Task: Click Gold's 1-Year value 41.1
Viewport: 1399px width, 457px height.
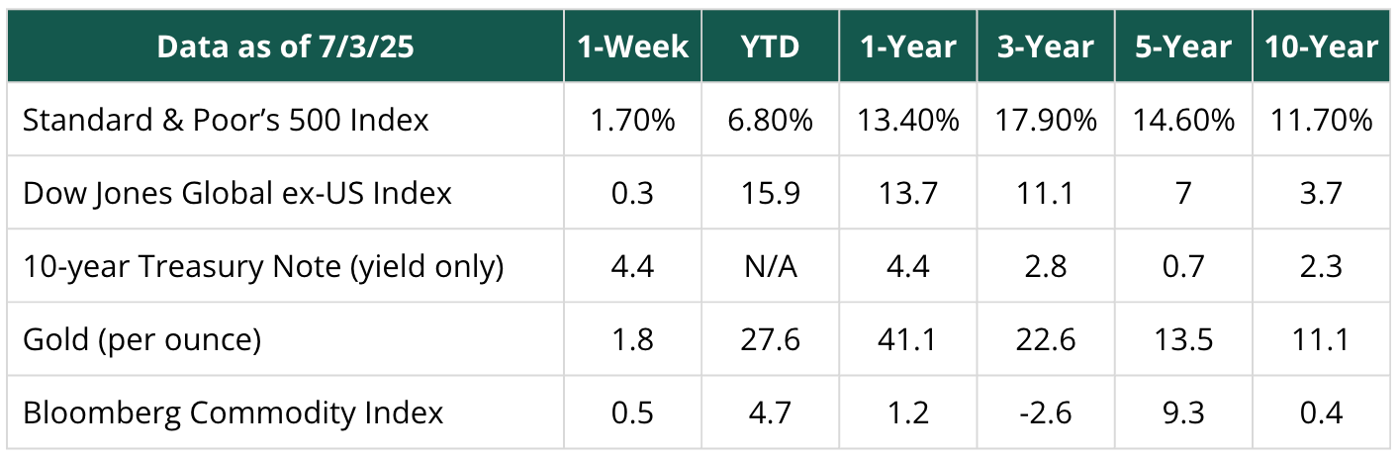Action: point(906,340)
